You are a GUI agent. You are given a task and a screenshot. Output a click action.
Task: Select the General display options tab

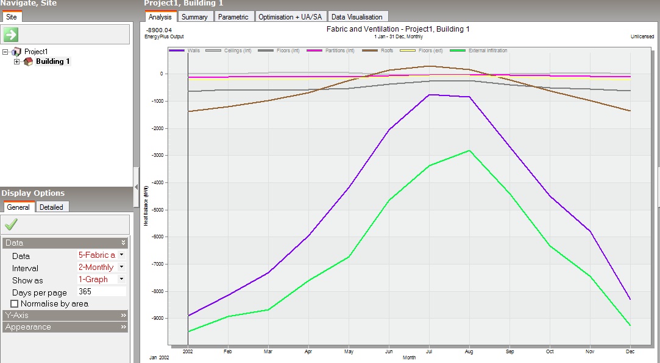click(x=18, y=207)
